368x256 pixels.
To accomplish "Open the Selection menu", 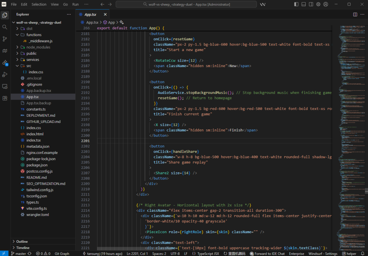I will point(39,4).
